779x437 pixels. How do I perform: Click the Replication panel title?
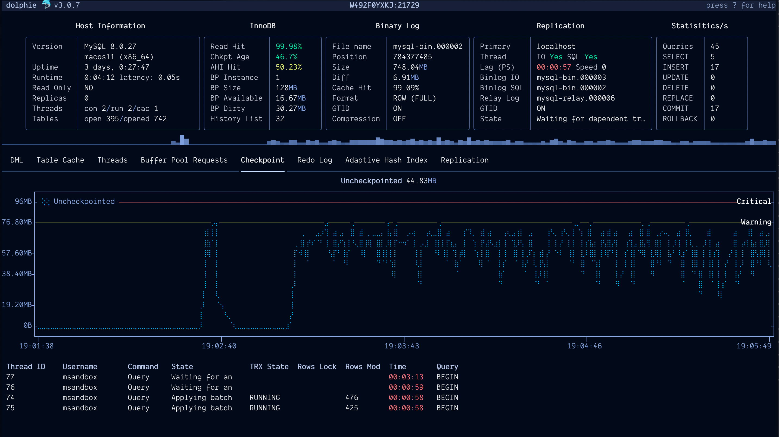click(561, 26)
